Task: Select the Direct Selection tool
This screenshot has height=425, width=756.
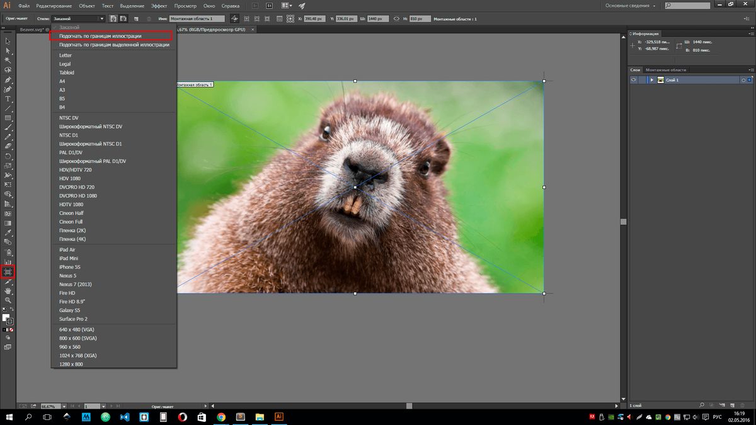Action: pos(8,50)
